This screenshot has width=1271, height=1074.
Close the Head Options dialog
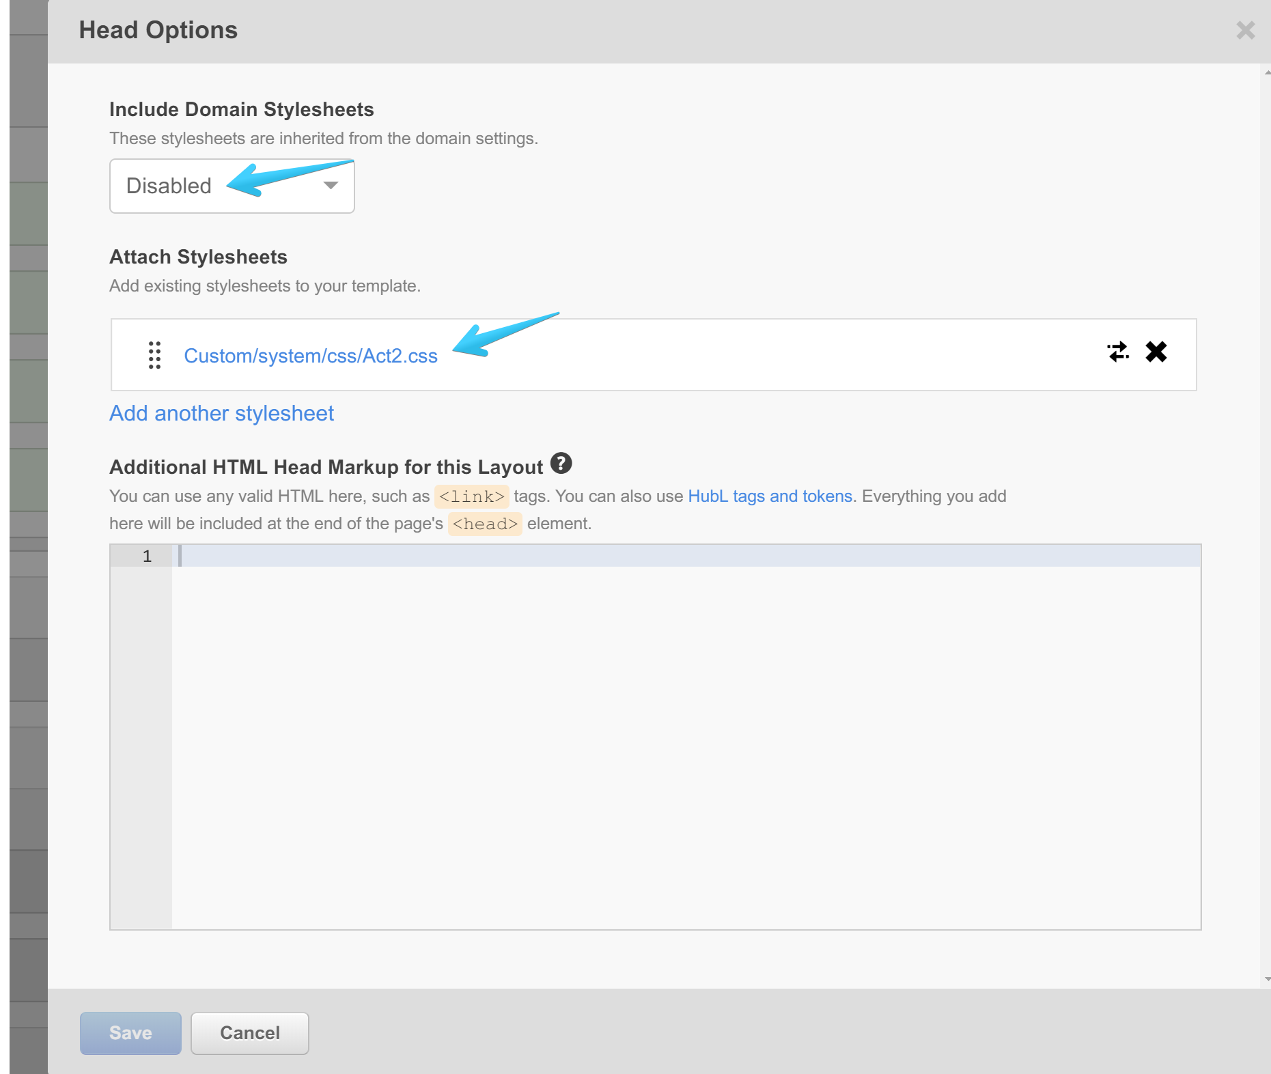pyautogui.click(x=1245, y=30)
